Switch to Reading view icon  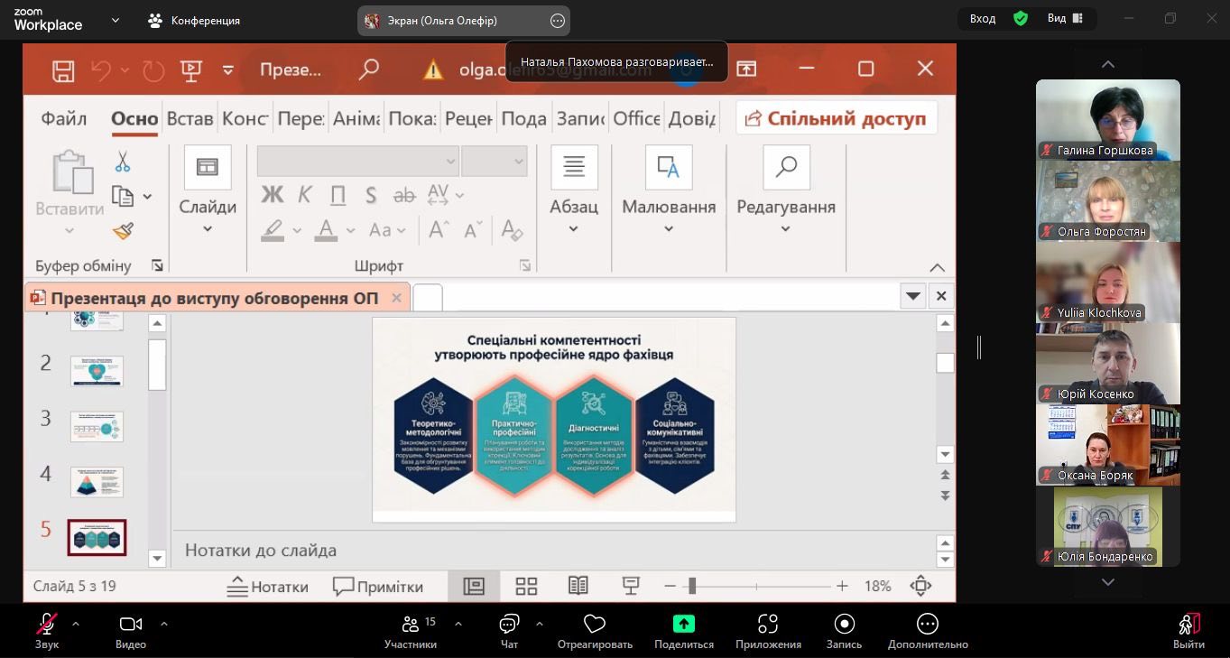click(x=578, y=587)
